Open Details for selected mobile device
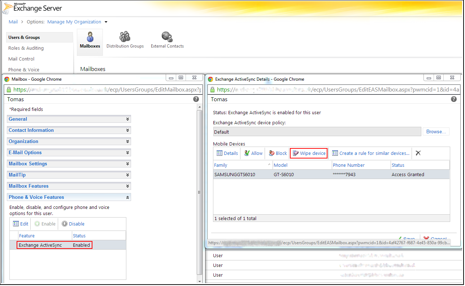 [x=227, y=153]
